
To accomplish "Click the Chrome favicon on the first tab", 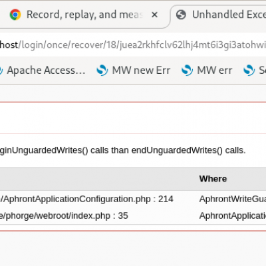I will [x=15, y=15].
